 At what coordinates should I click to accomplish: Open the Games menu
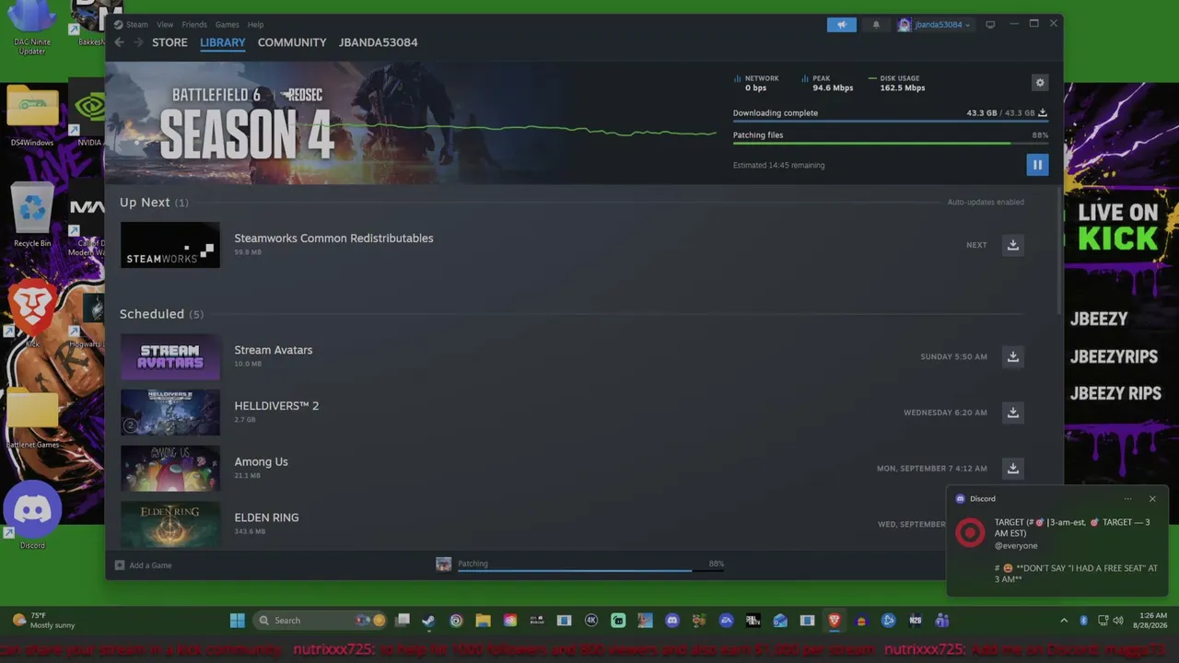pyautogui.click(x=228, y=25)
